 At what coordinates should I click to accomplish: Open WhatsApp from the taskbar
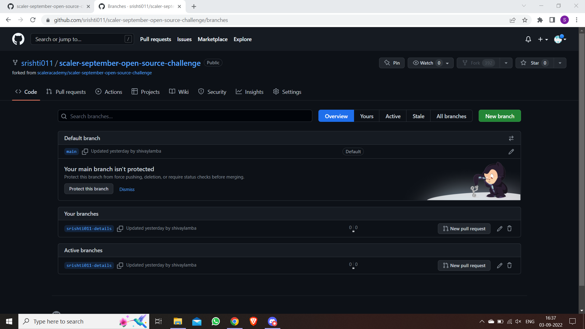[x=215, y=321]
